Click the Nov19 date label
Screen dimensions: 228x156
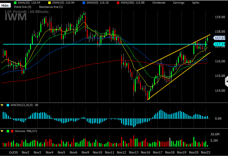[182, 152]
